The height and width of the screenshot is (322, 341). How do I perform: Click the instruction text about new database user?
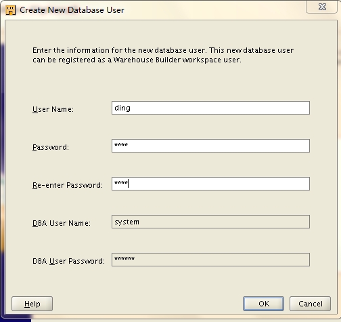point(163,55)
